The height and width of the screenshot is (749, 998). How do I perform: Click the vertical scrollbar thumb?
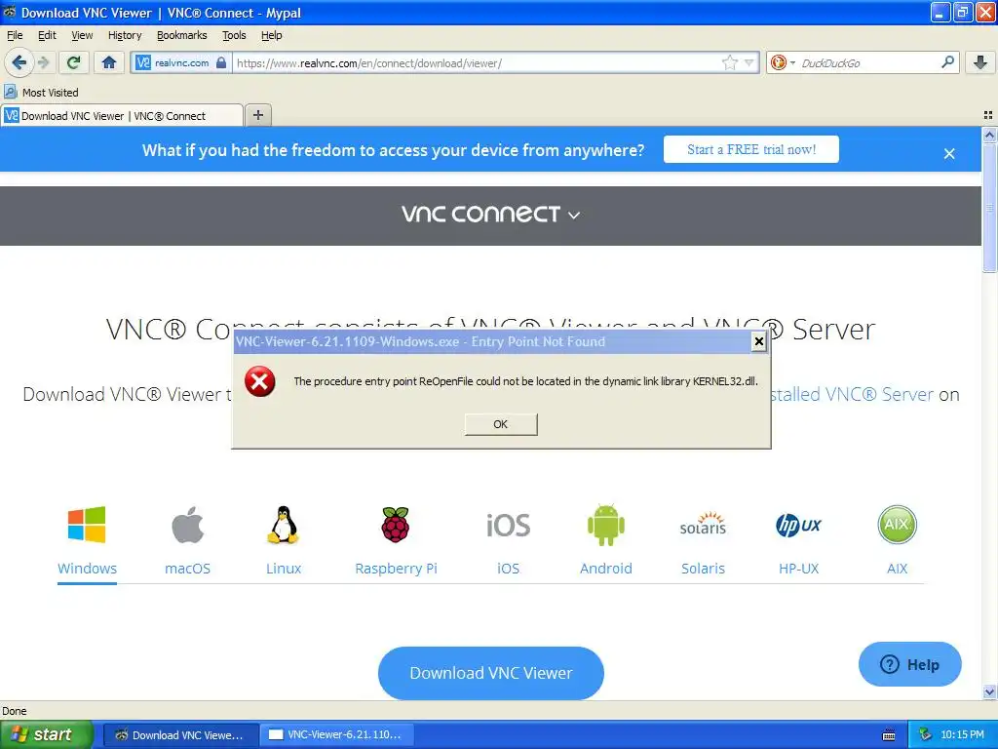(x=989, y=208)
